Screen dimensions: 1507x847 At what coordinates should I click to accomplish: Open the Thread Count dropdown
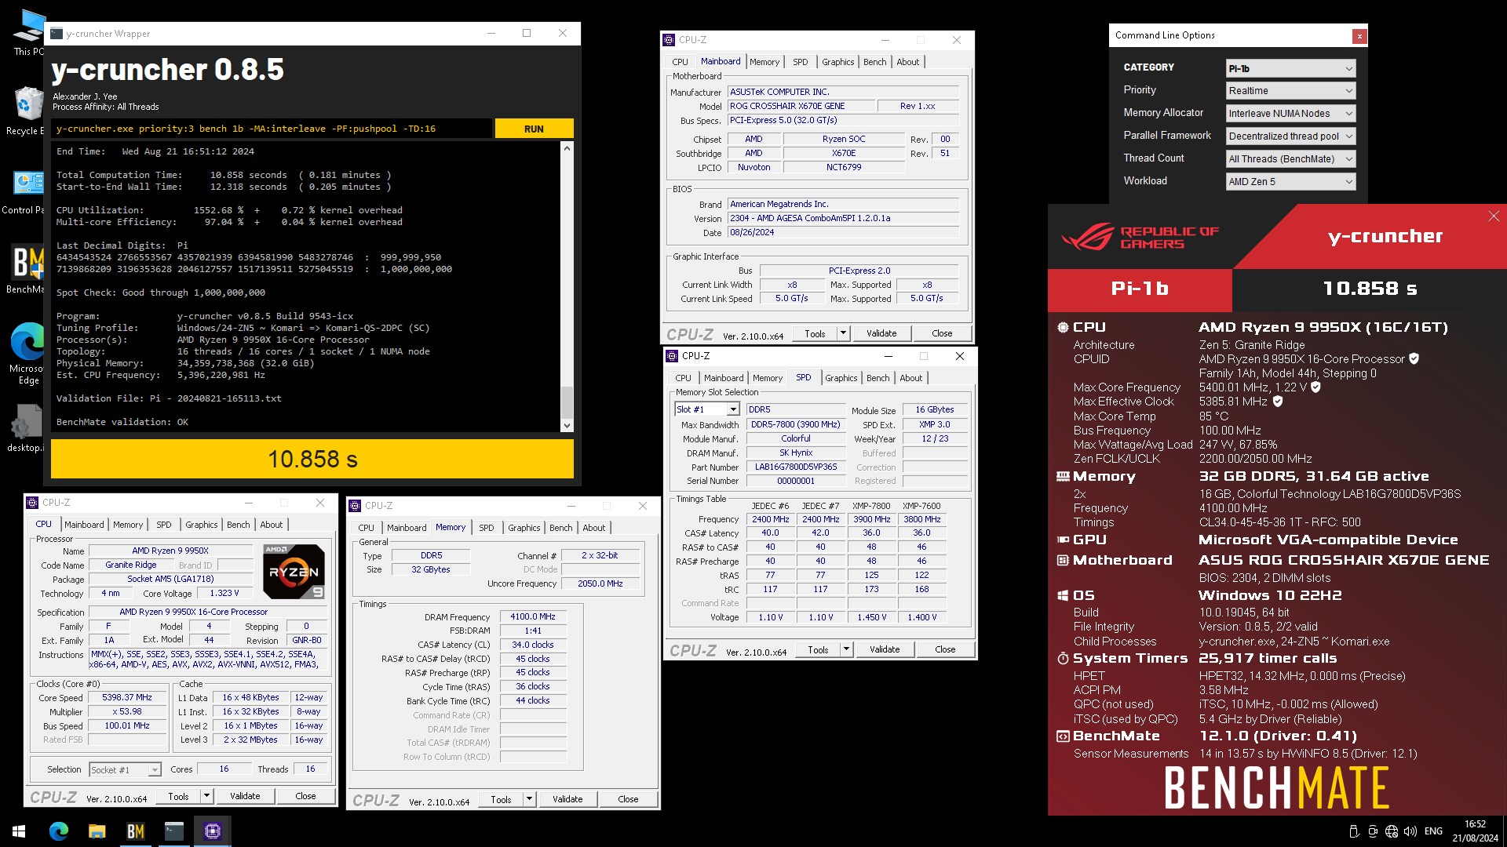[1290, 159]
